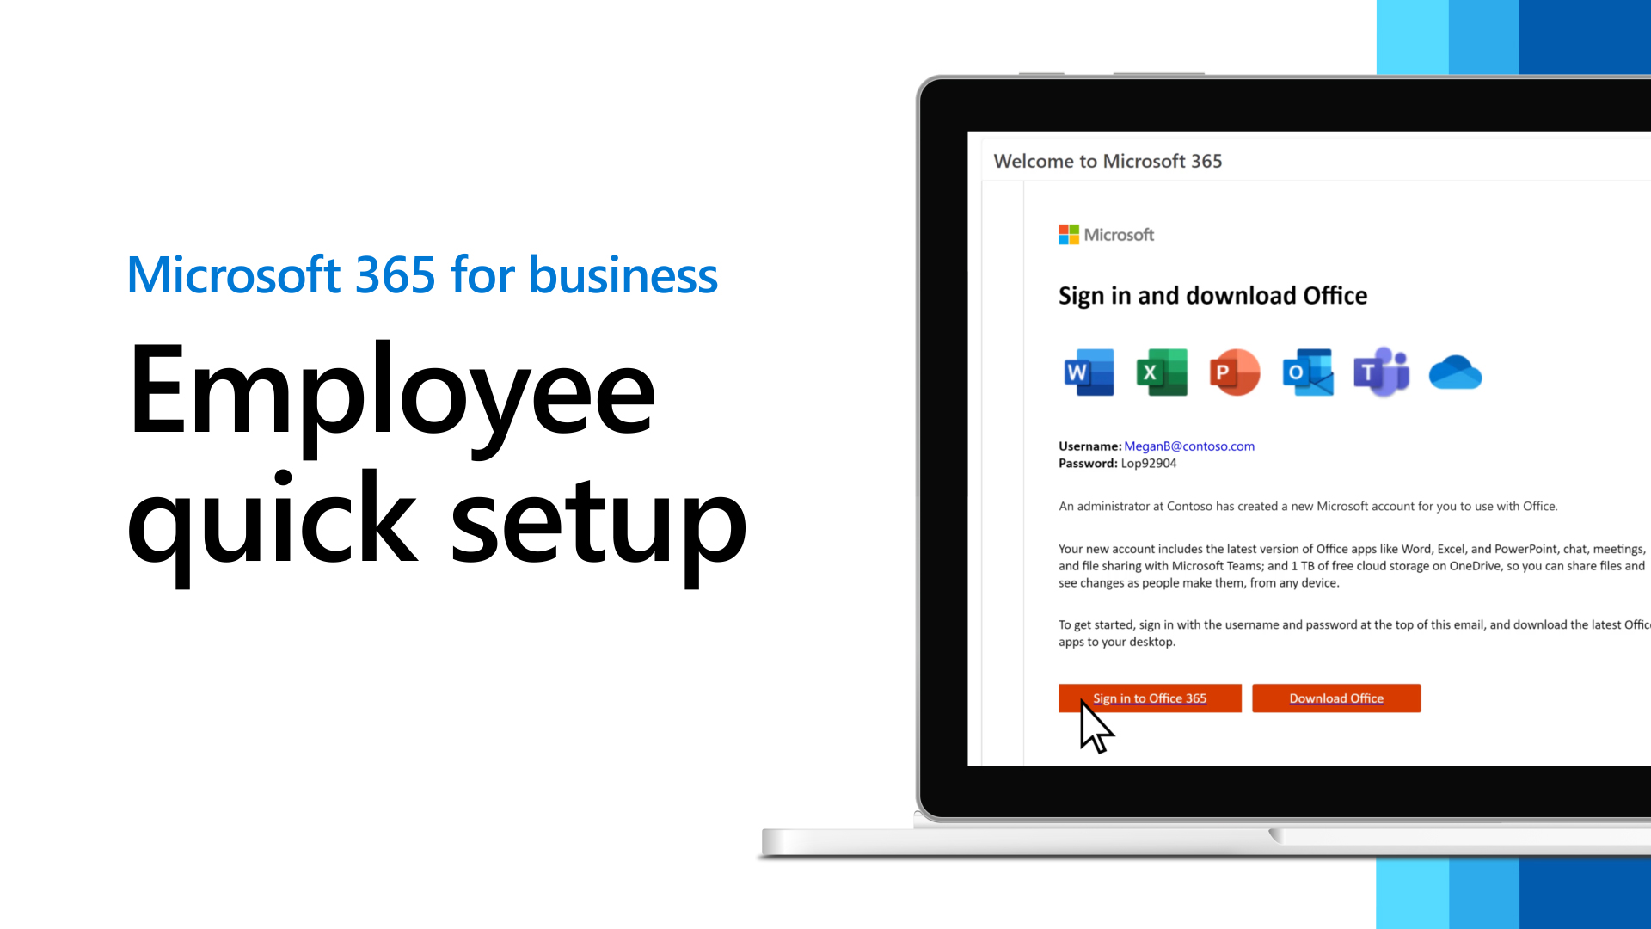
Task: Click the Teams app icon
Action: tap(1380, 372)
